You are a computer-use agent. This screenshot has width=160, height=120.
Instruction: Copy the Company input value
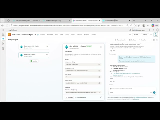point(99,71)
